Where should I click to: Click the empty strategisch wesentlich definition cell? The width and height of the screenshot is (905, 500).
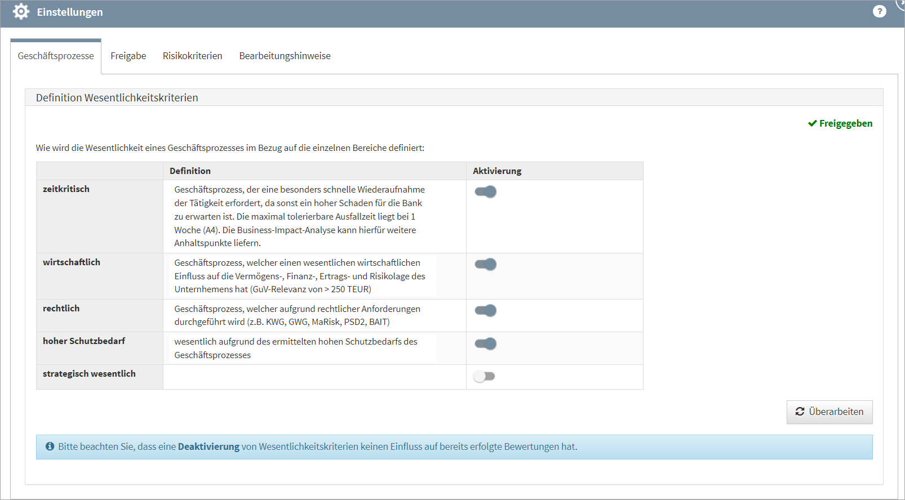tap(314, 377)
